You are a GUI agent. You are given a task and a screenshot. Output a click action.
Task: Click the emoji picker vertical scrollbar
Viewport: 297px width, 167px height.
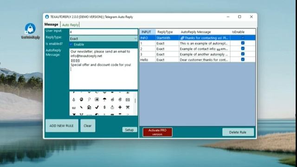pyautogui.click(x=135, y=101)
